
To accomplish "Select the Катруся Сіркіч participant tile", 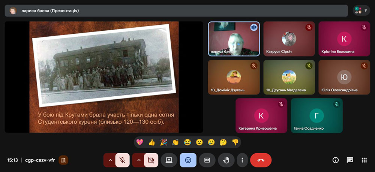I will tap(289, 39).
